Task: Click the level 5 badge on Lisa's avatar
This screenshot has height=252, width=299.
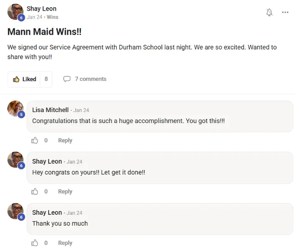Action: coord(21,115)
